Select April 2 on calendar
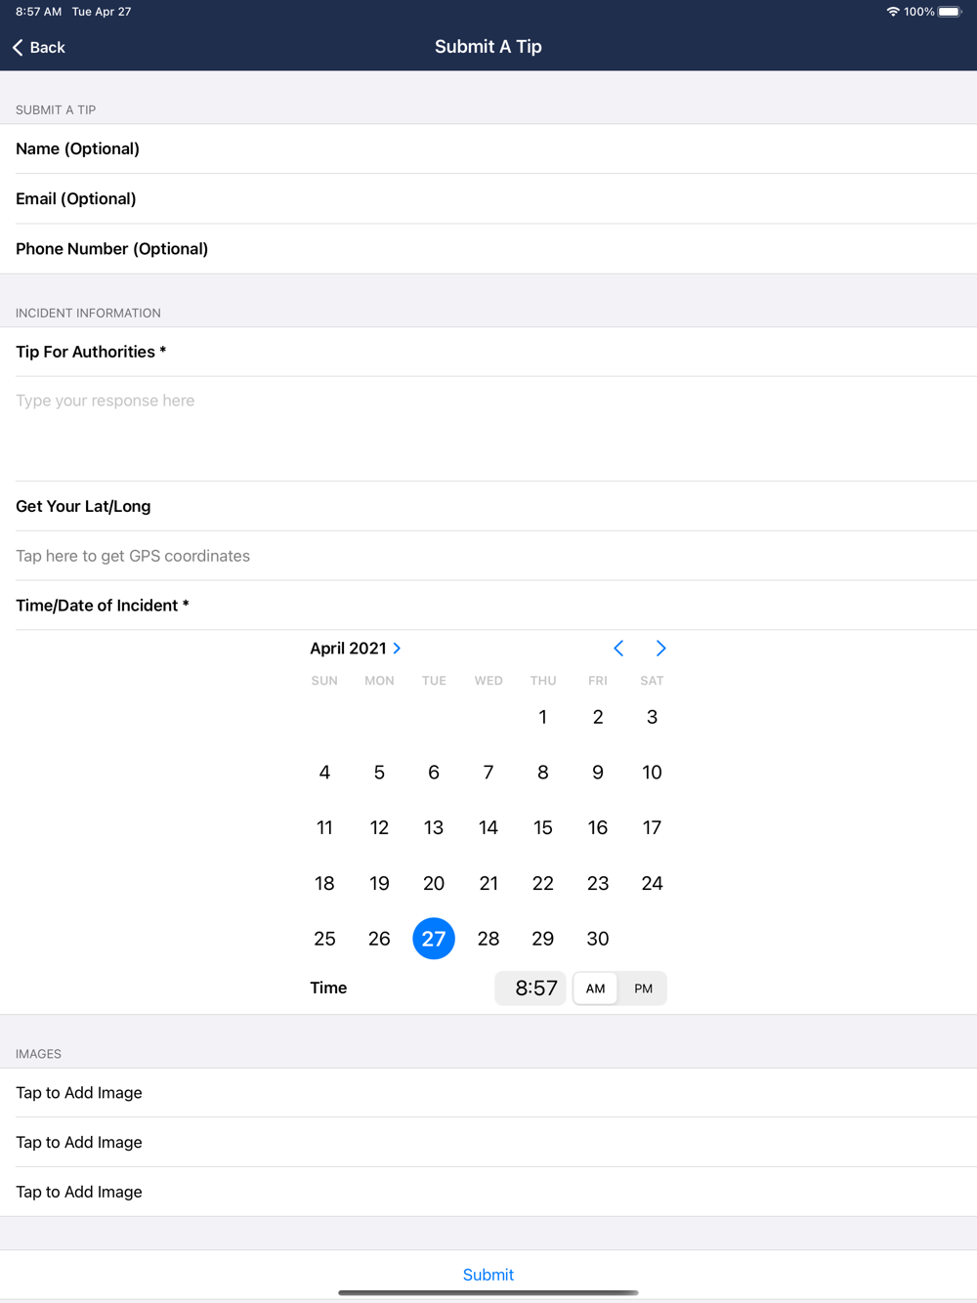977x1303 pixels. 598,717
